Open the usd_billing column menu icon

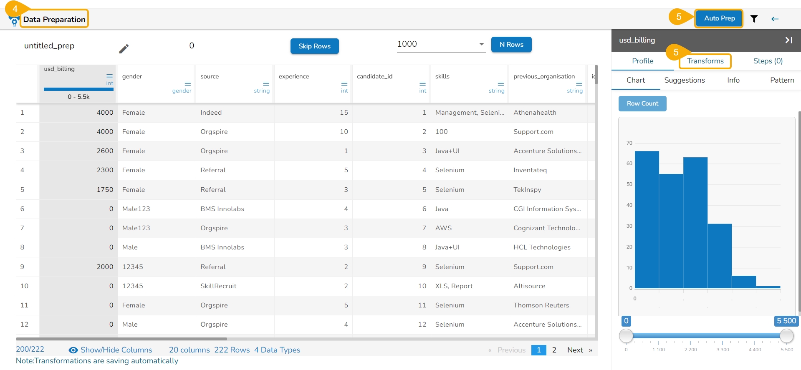click(x=109, y=76)
